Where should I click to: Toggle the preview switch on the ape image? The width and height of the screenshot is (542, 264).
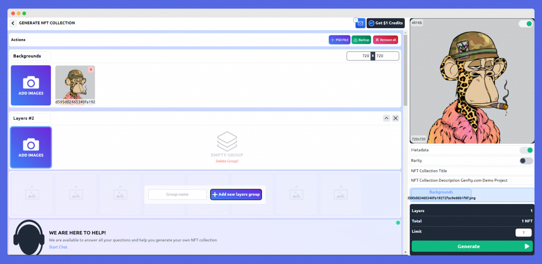[x=526, y=23]
